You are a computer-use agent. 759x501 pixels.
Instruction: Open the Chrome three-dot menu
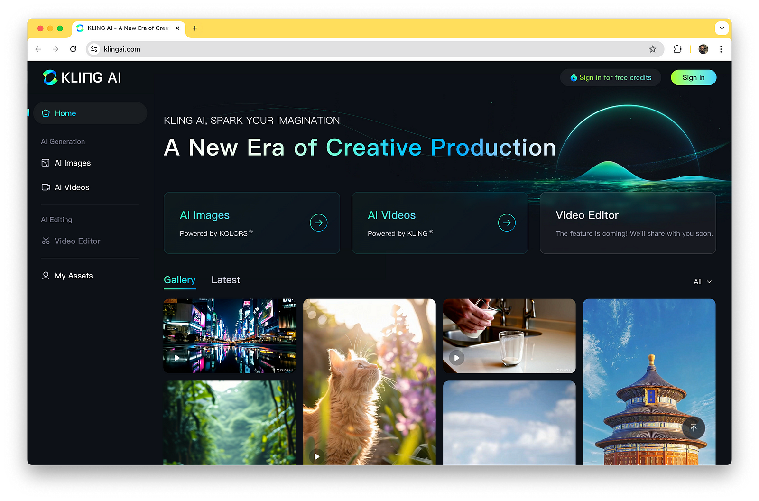point(721,49)
